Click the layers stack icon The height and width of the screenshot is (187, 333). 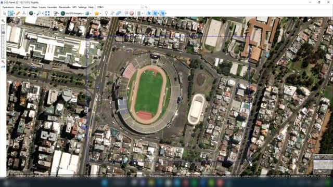coord(87,14)
